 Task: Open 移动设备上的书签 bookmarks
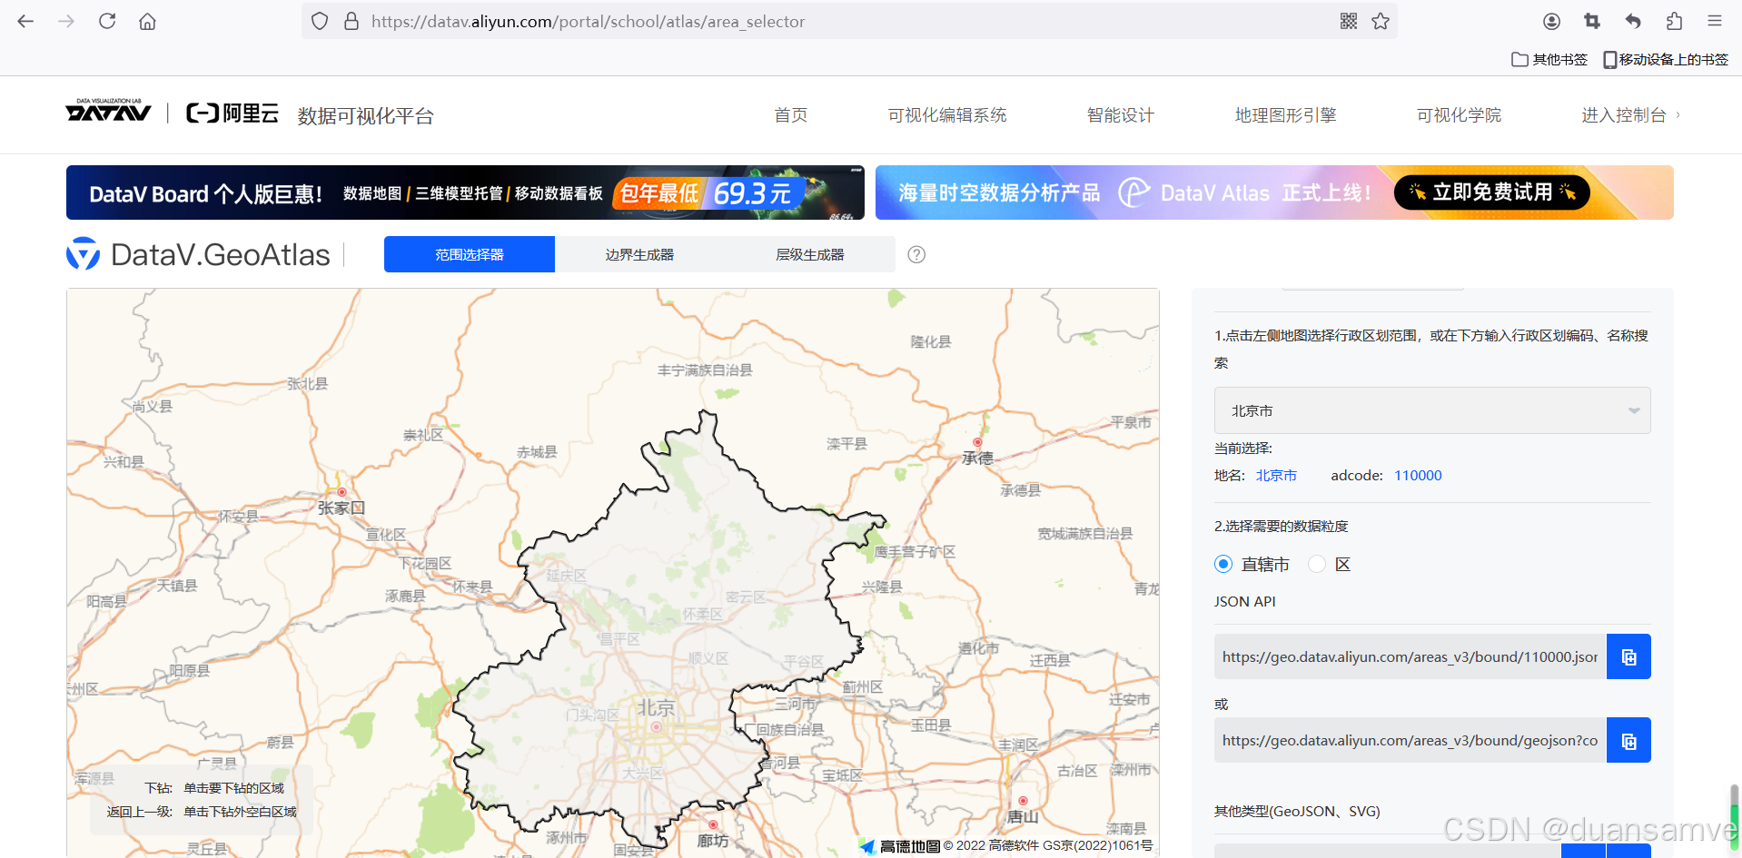1666,59
